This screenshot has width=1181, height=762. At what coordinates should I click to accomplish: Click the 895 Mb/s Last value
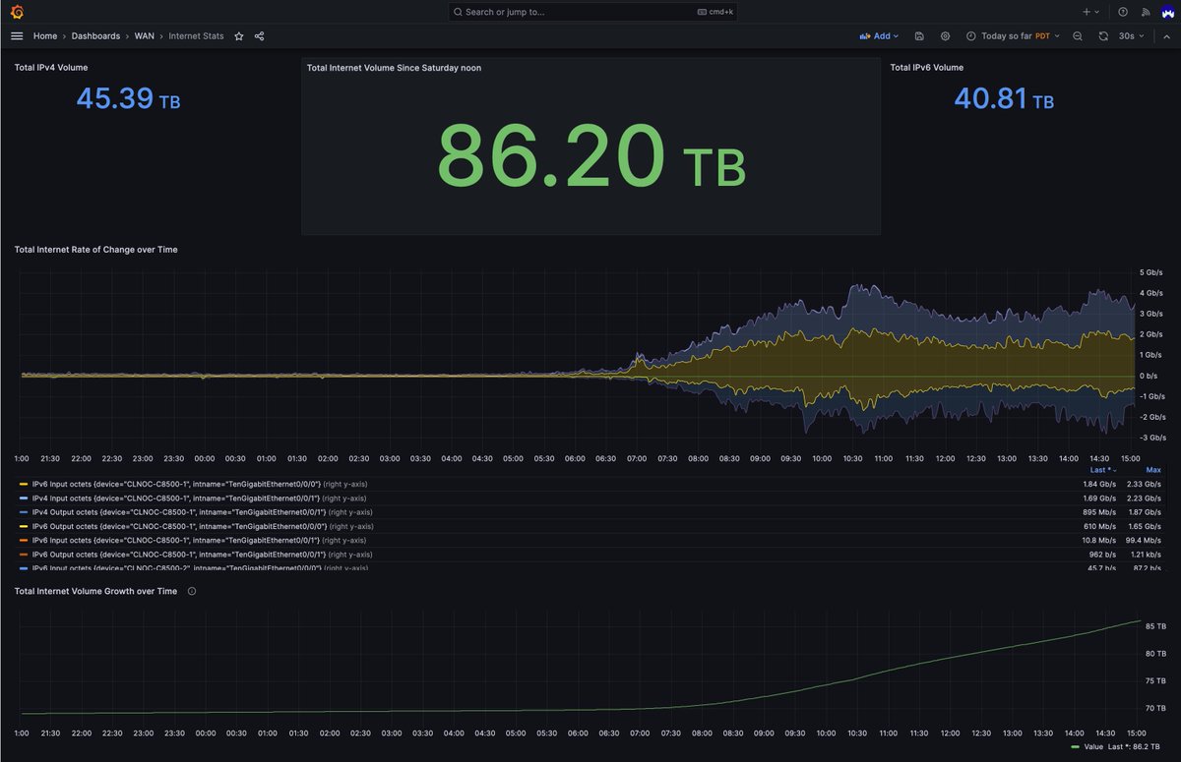1098,512
